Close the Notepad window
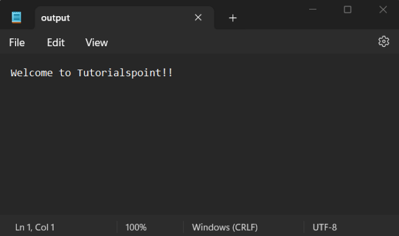The width and height of the screenshot is (399, 236). click(x=383, y=10)
